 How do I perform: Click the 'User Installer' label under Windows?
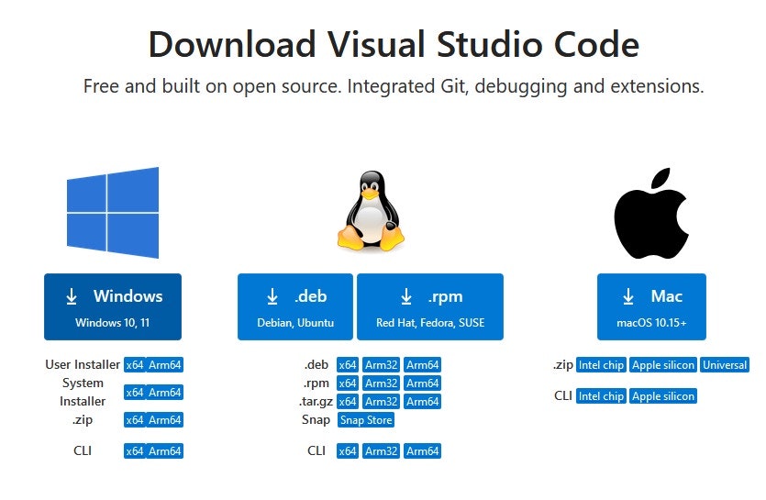[x=83, y=364]
